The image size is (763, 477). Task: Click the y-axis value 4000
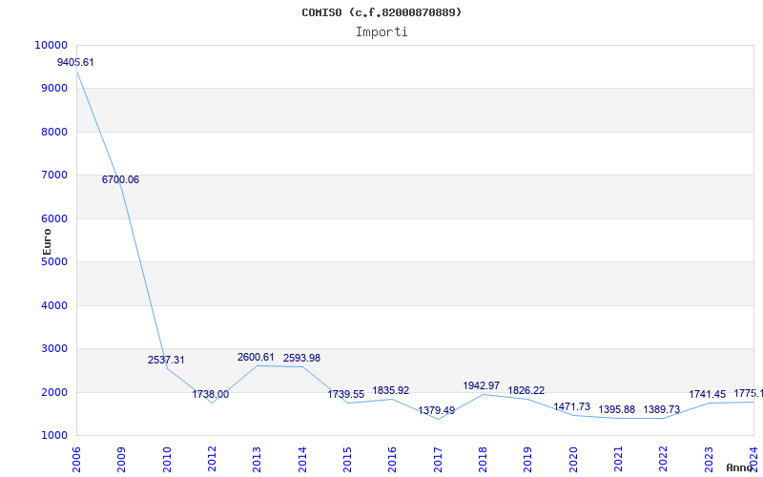click(x=54, y=305)
